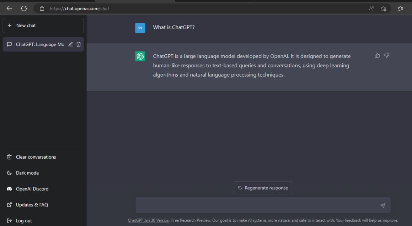Delete the conversation using the trash icon
The width and height of the screenshot is (412, 226).
pos(79,44)
